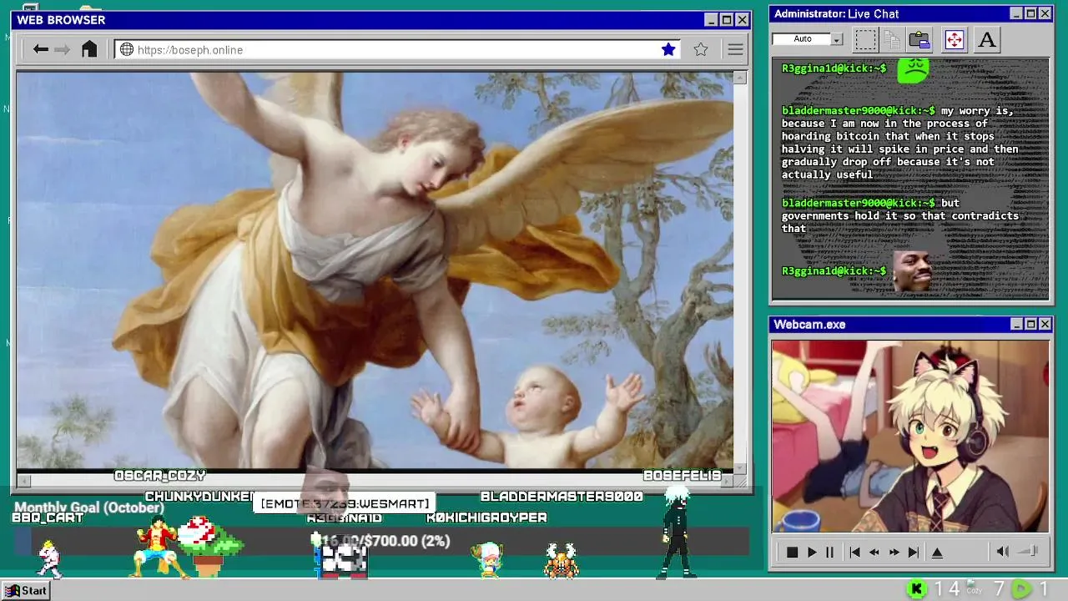1068x601 pixels.
Task: Mute the Webcam.exe speaker icon
Action: tap(1003, 552)
